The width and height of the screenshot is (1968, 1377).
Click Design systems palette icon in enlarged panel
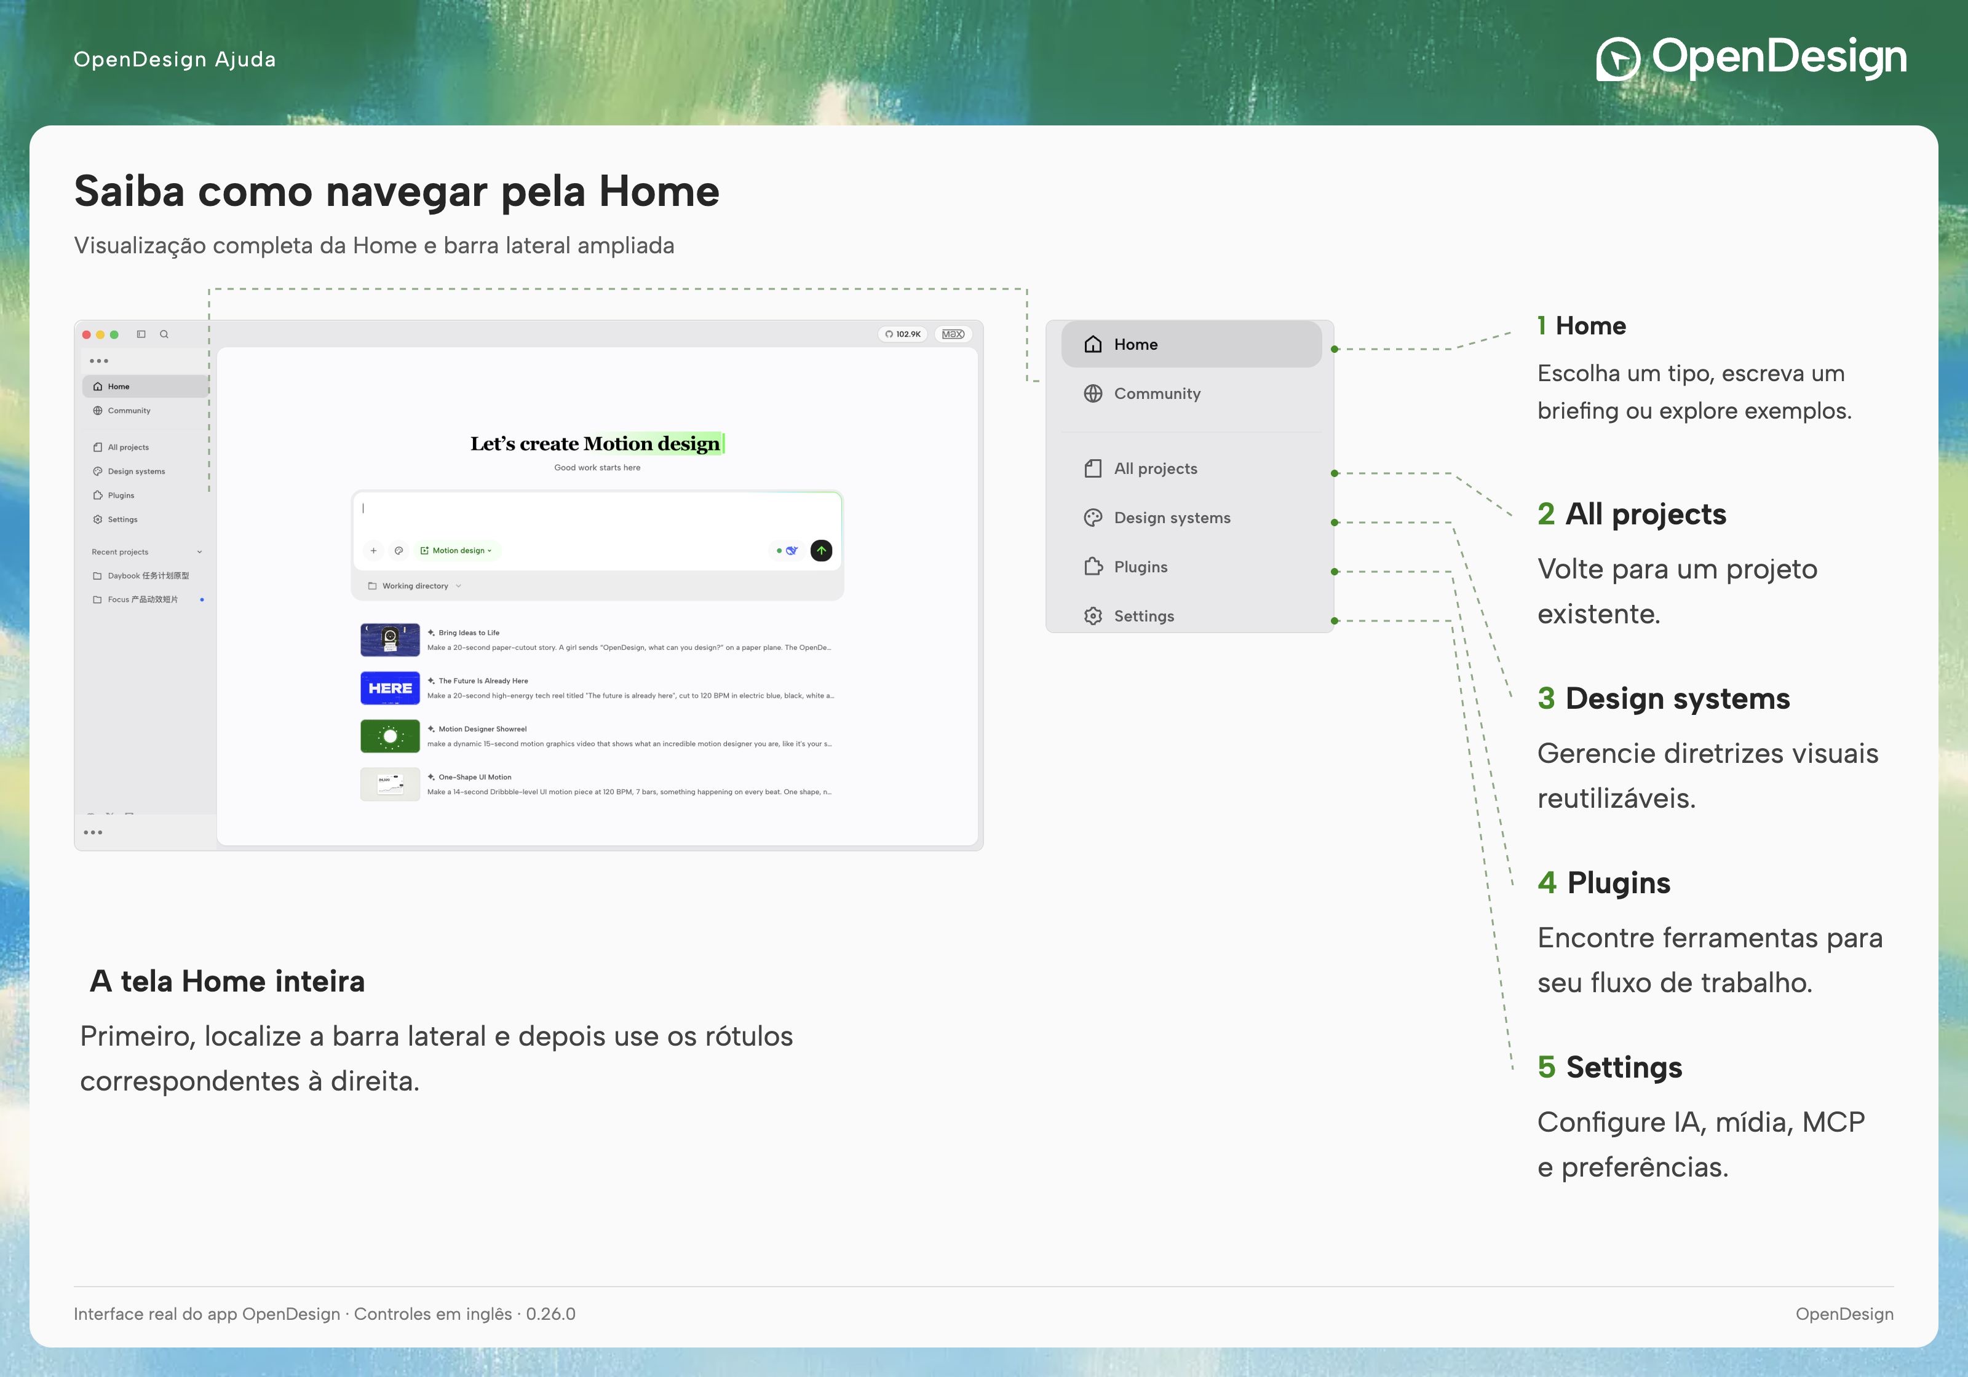point(1093,518)
